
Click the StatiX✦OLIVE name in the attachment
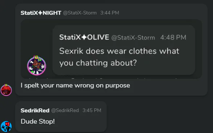(84, 37)
